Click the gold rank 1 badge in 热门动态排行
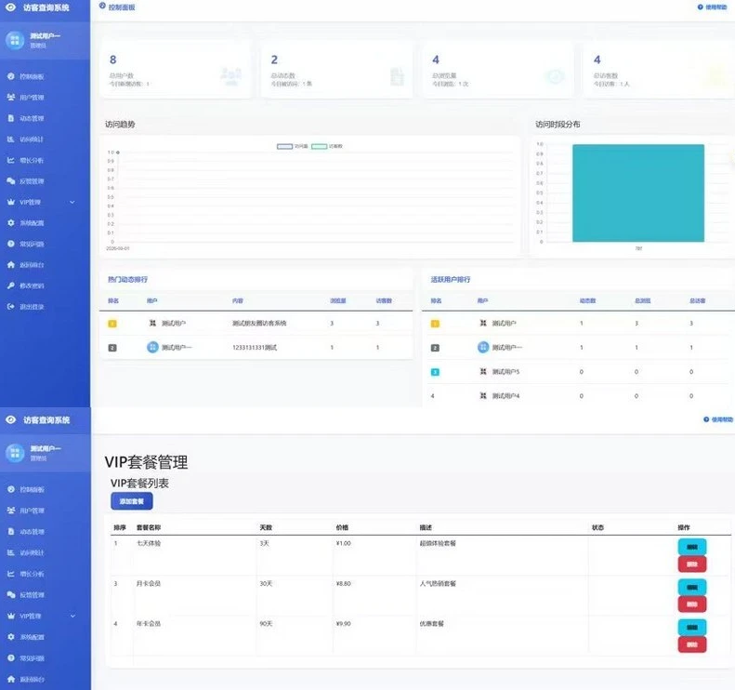Viewport: 735px width, 690px height. pos(112,324)
